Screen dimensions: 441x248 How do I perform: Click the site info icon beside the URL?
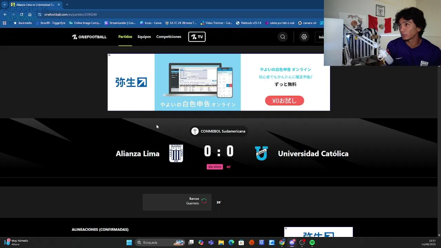40,14
